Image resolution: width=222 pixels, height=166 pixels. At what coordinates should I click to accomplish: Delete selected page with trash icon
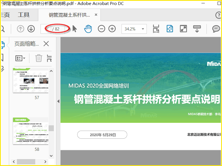39,58
